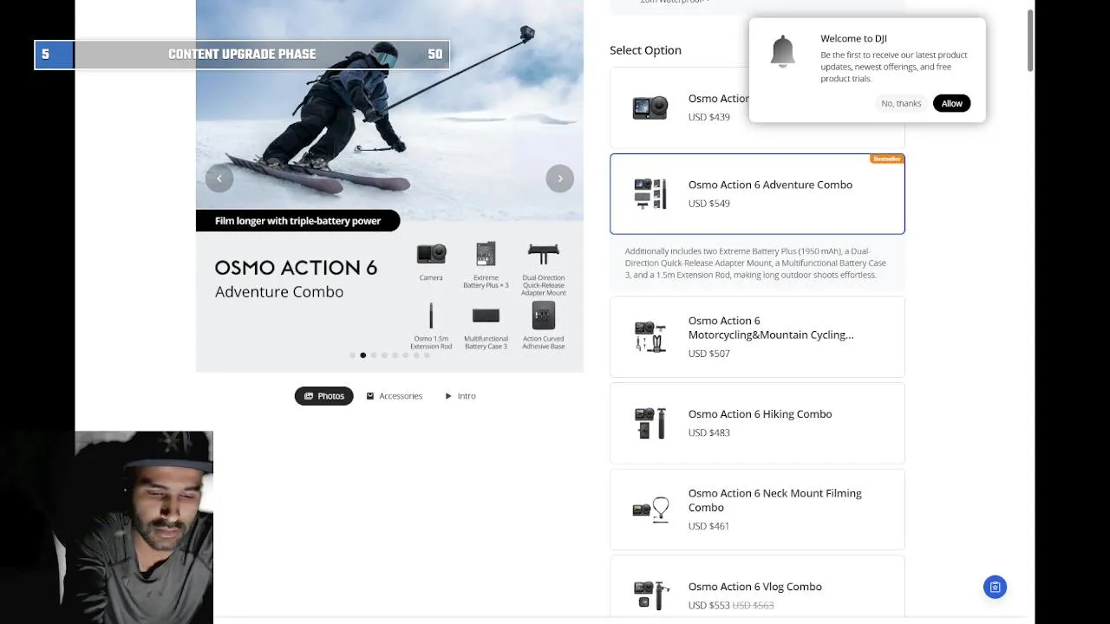Decline notifications with No, thanks

[x=901, y=103]
